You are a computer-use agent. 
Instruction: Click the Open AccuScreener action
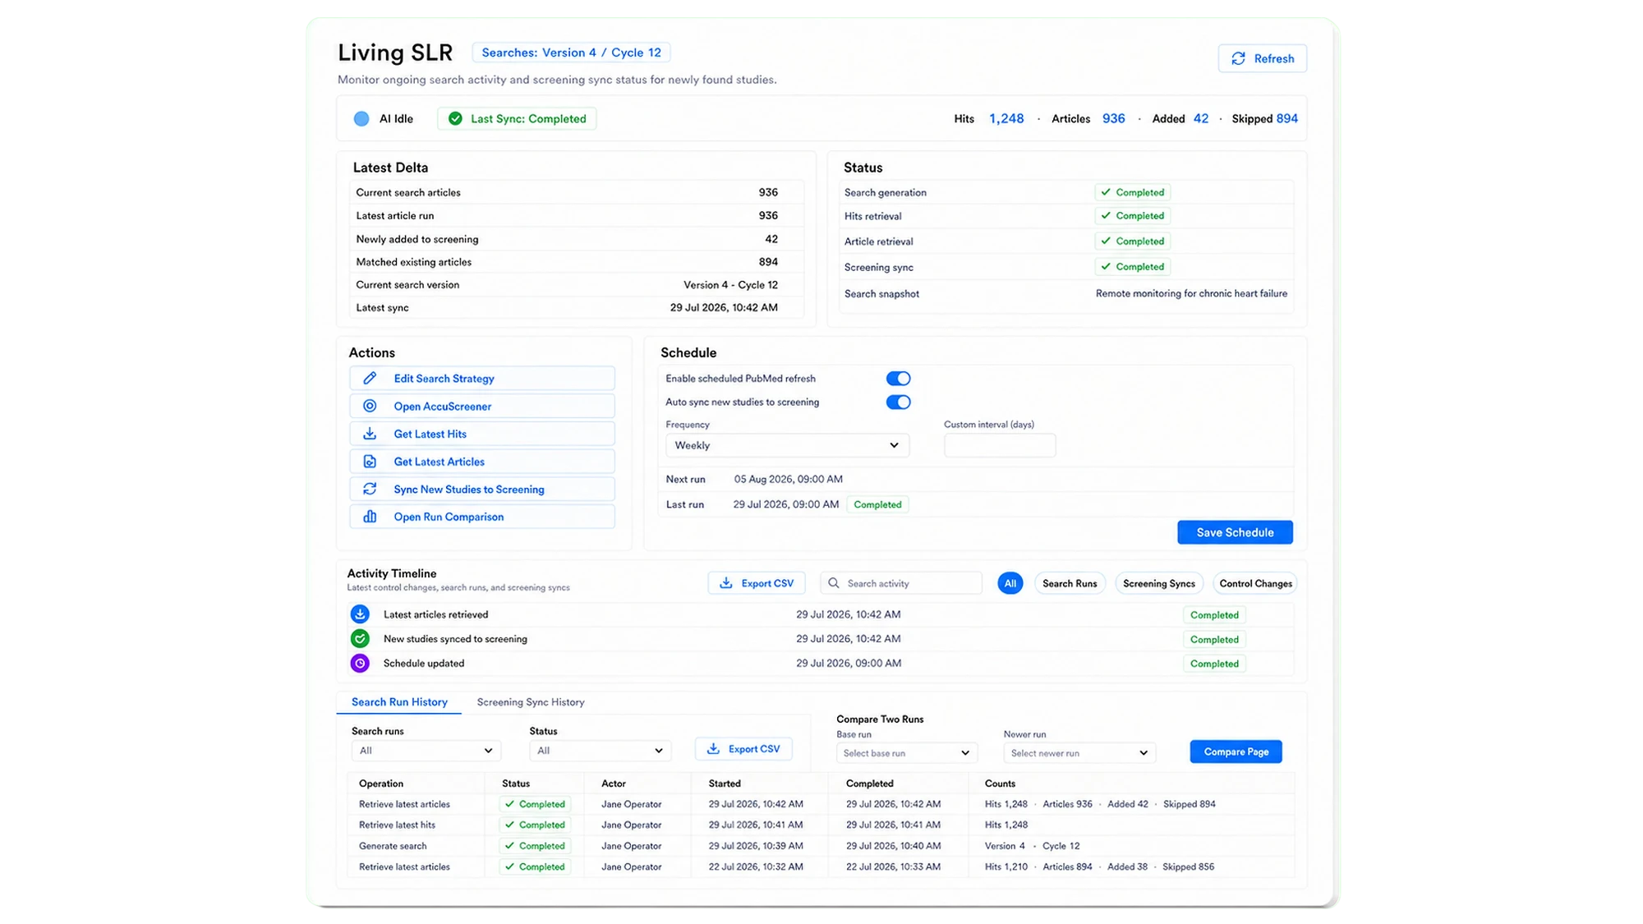482,406
